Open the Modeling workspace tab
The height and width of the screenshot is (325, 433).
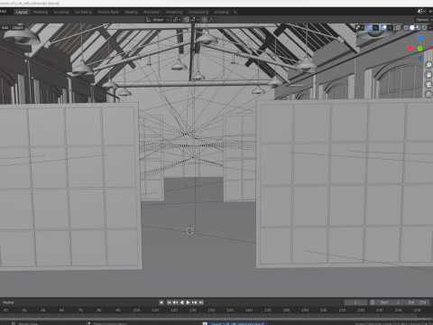point(41,12)
